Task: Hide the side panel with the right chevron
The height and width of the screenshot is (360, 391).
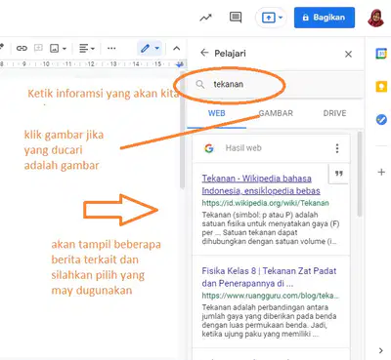Action: coord(381,350)
